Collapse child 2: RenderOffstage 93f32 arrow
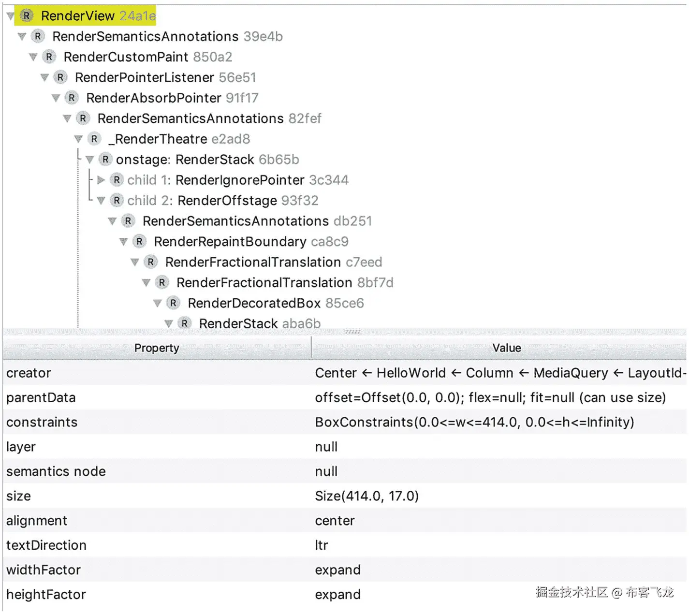This screenshot has height=614, width=689. point(101,201)
